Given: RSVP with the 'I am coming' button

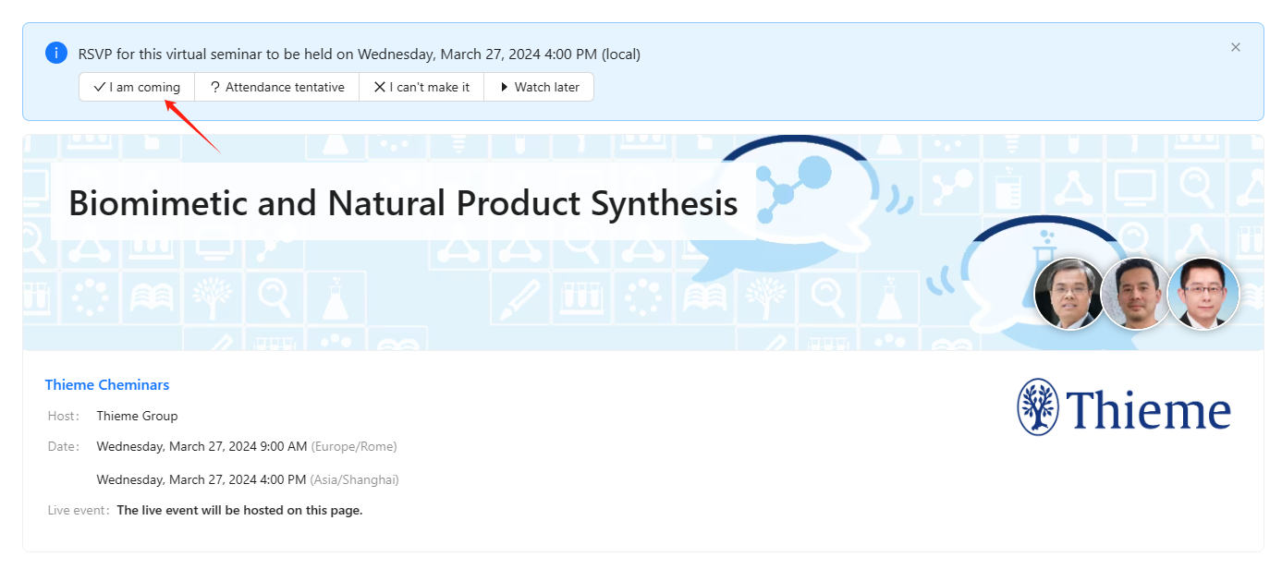Looking at the screenshot, I should point(137,87).
